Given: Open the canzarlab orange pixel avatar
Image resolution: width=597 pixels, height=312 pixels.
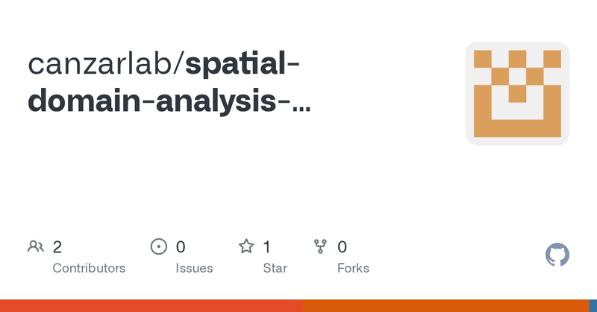Looking at the screenshot, I should (517, 94).
